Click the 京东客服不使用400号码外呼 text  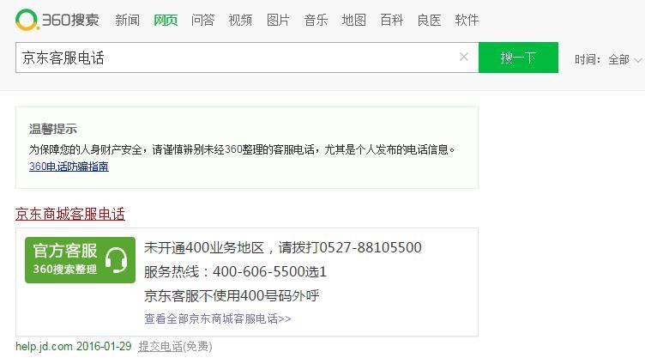232,295
